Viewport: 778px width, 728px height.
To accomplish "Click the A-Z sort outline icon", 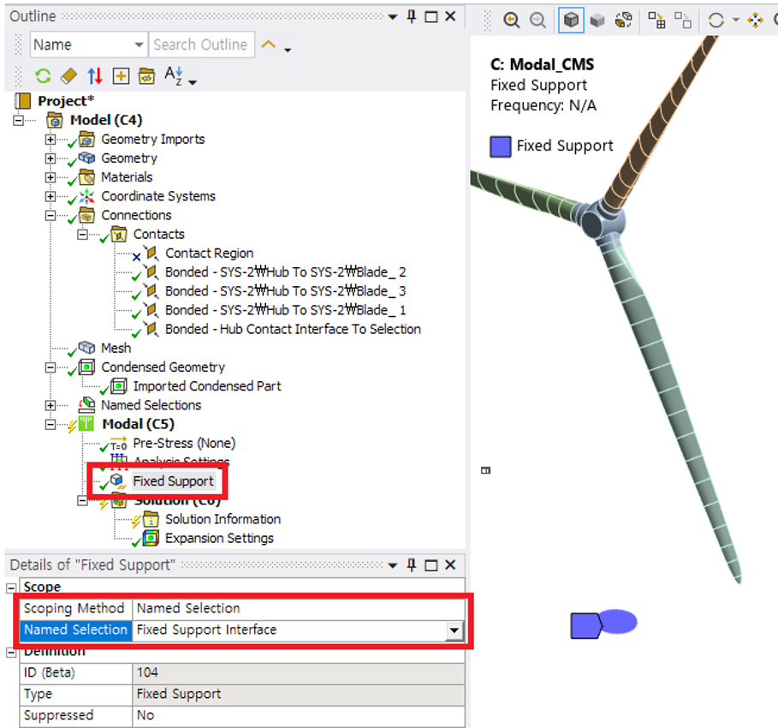I will [x=175, y=76].
